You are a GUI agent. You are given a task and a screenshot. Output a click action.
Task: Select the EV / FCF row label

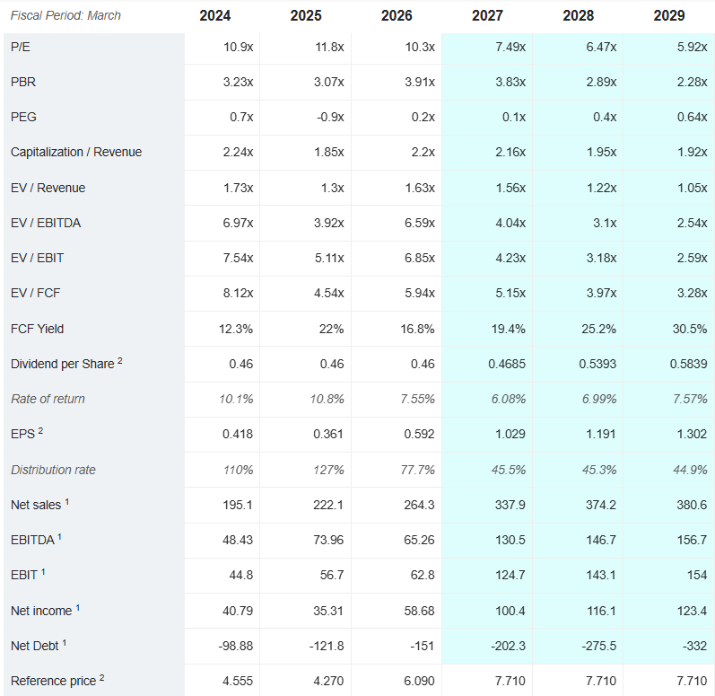pos(36,293)
